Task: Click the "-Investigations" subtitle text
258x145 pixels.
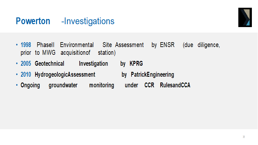Action: 88,21
